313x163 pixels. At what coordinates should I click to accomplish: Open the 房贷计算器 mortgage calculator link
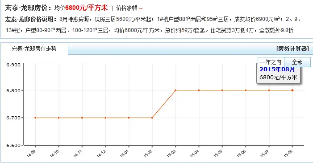(292, 49)
